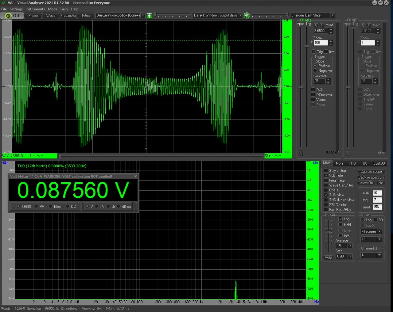393x312 pixels.
Task: Toggle the THD view checkbox
Action: coord(326,195)
